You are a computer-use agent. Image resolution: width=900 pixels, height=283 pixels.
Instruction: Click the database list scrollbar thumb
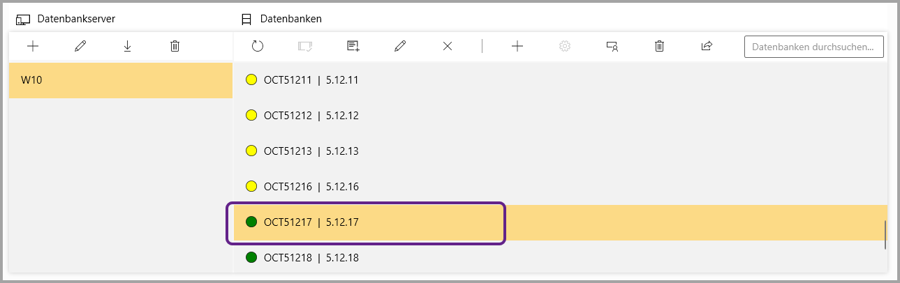pos(885,235)
